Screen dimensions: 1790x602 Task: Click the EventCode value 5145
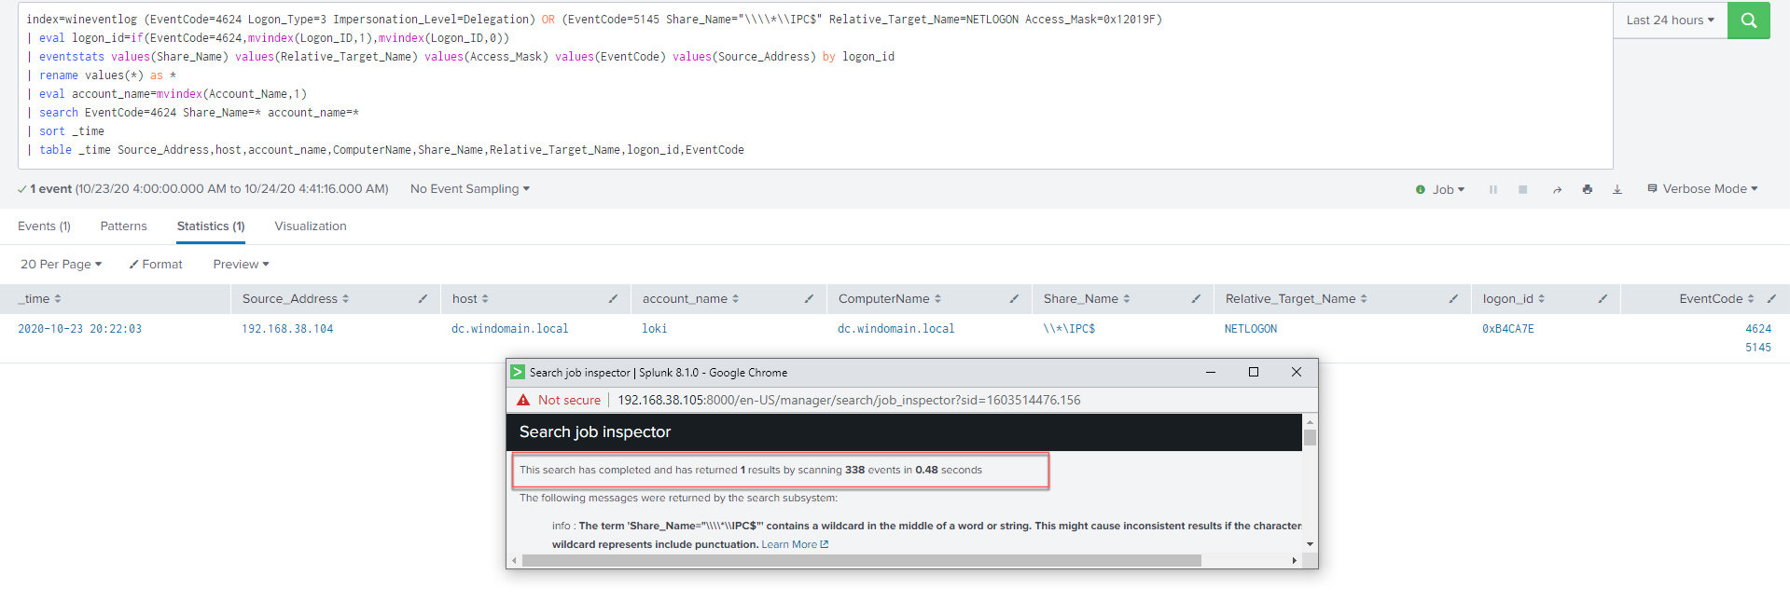click(x=1758, y=347)
